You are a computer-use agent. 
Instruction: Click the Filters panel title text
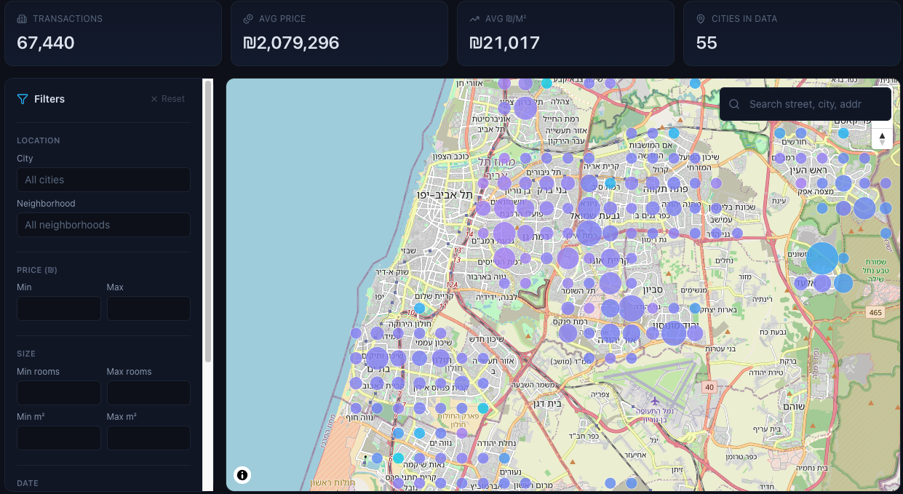(x=49, y=99)
